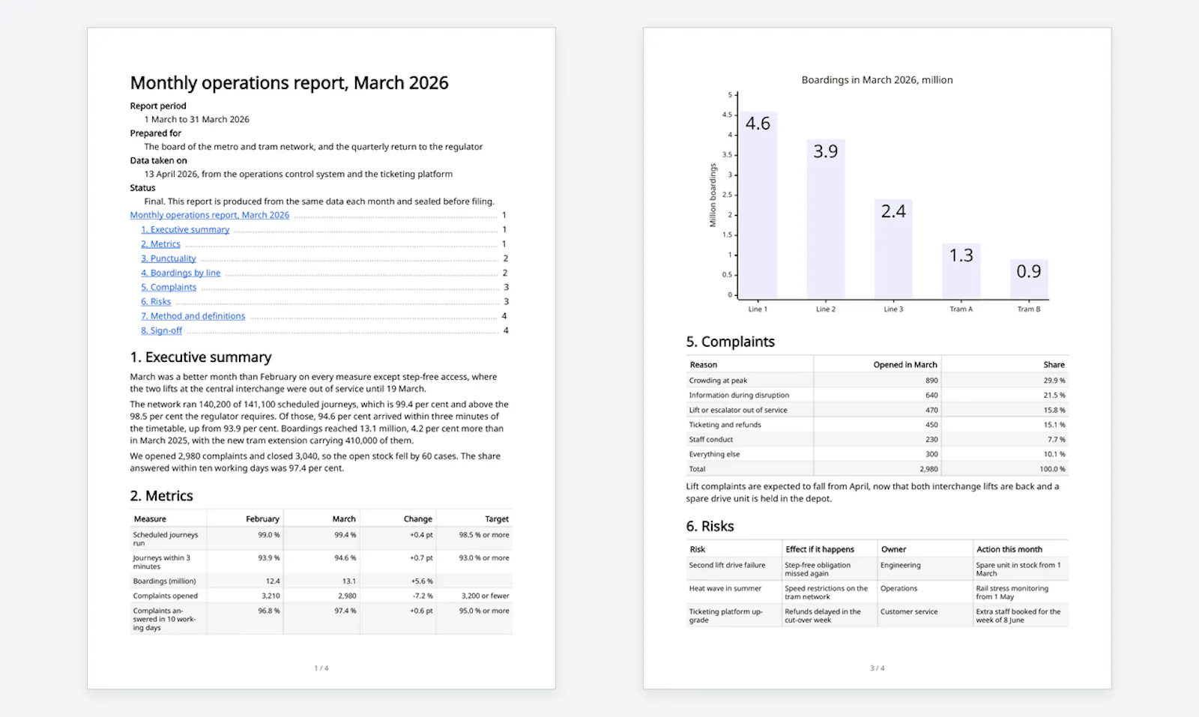1199x717 pixels.
Task: Open the '5. Complaints' contents link
Action: pos(169,287)
